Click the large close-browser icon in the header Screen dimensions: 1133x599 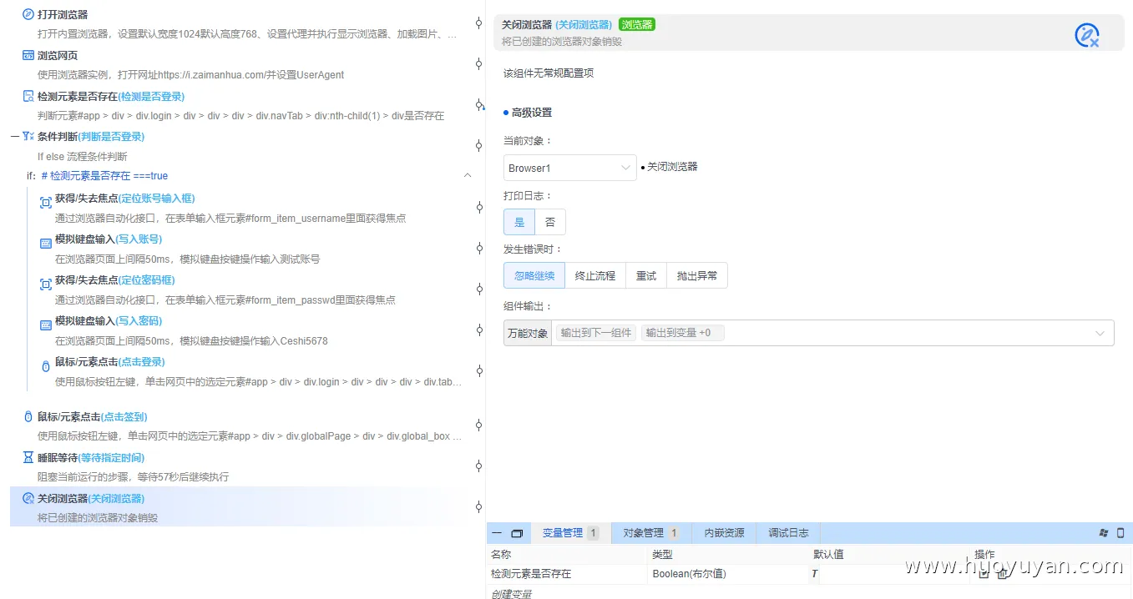tap(1086, 35)
